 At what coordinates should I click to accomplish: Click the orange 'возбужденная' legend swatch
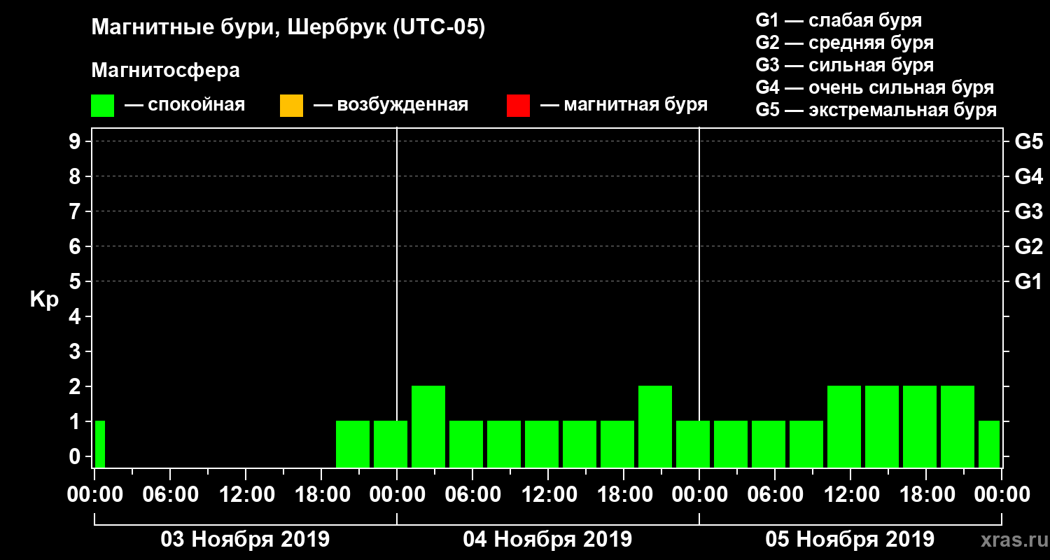[x=291, y=106]
